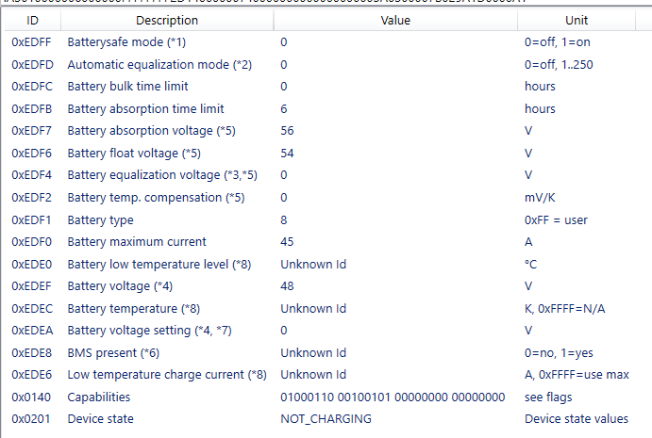652x438 pixels.
Task: Click the Unit column header
Action: click(x=576, y=20)
